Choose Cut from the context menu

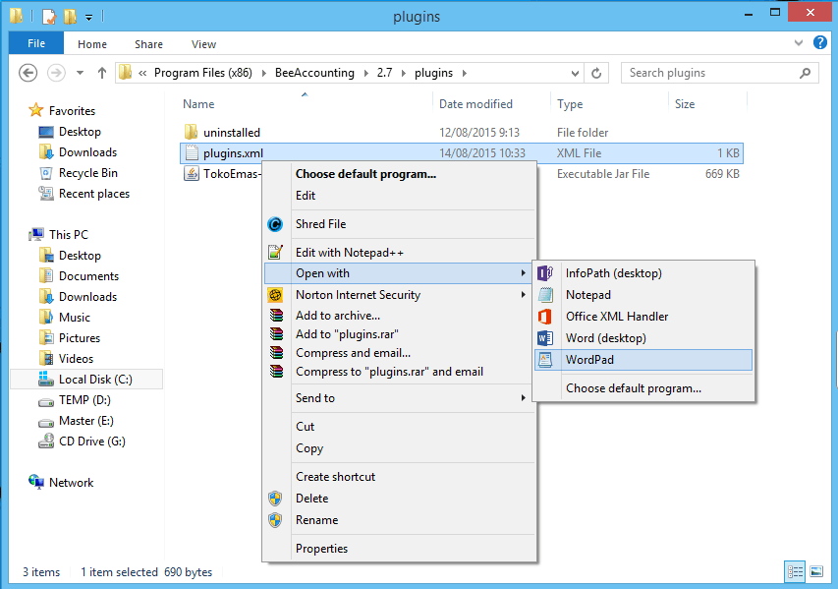399,427
